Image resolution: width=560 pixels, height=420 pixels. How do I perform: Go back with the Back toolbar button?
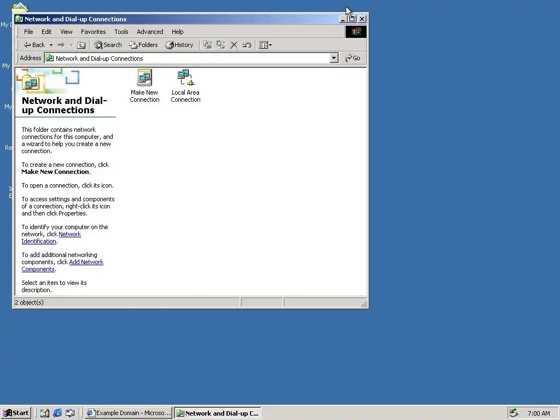(34, 45)
